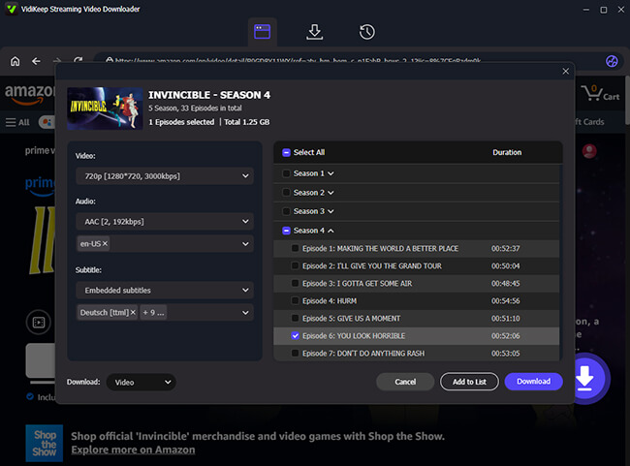Click the red profile avatar on Amazon page
The height and width of the screenshot is (466, 630).
click(589, 151)
